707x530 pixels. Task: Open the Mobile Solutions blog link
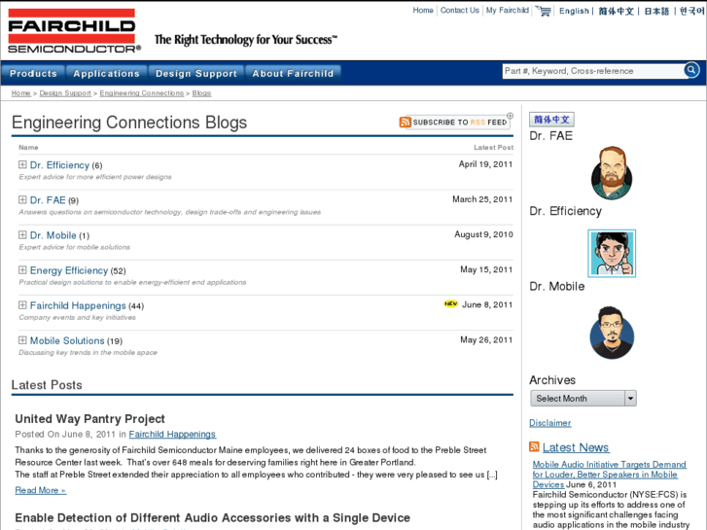(67, 341)
